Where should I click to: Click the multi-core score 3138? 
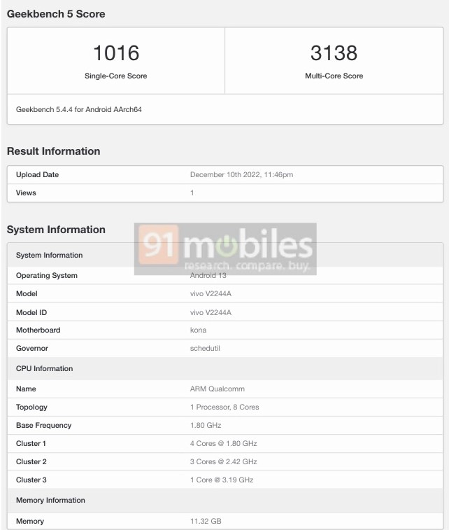pos(334,53)
